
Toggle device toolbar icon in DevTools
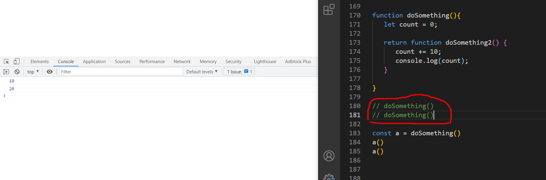click(17, 61)
